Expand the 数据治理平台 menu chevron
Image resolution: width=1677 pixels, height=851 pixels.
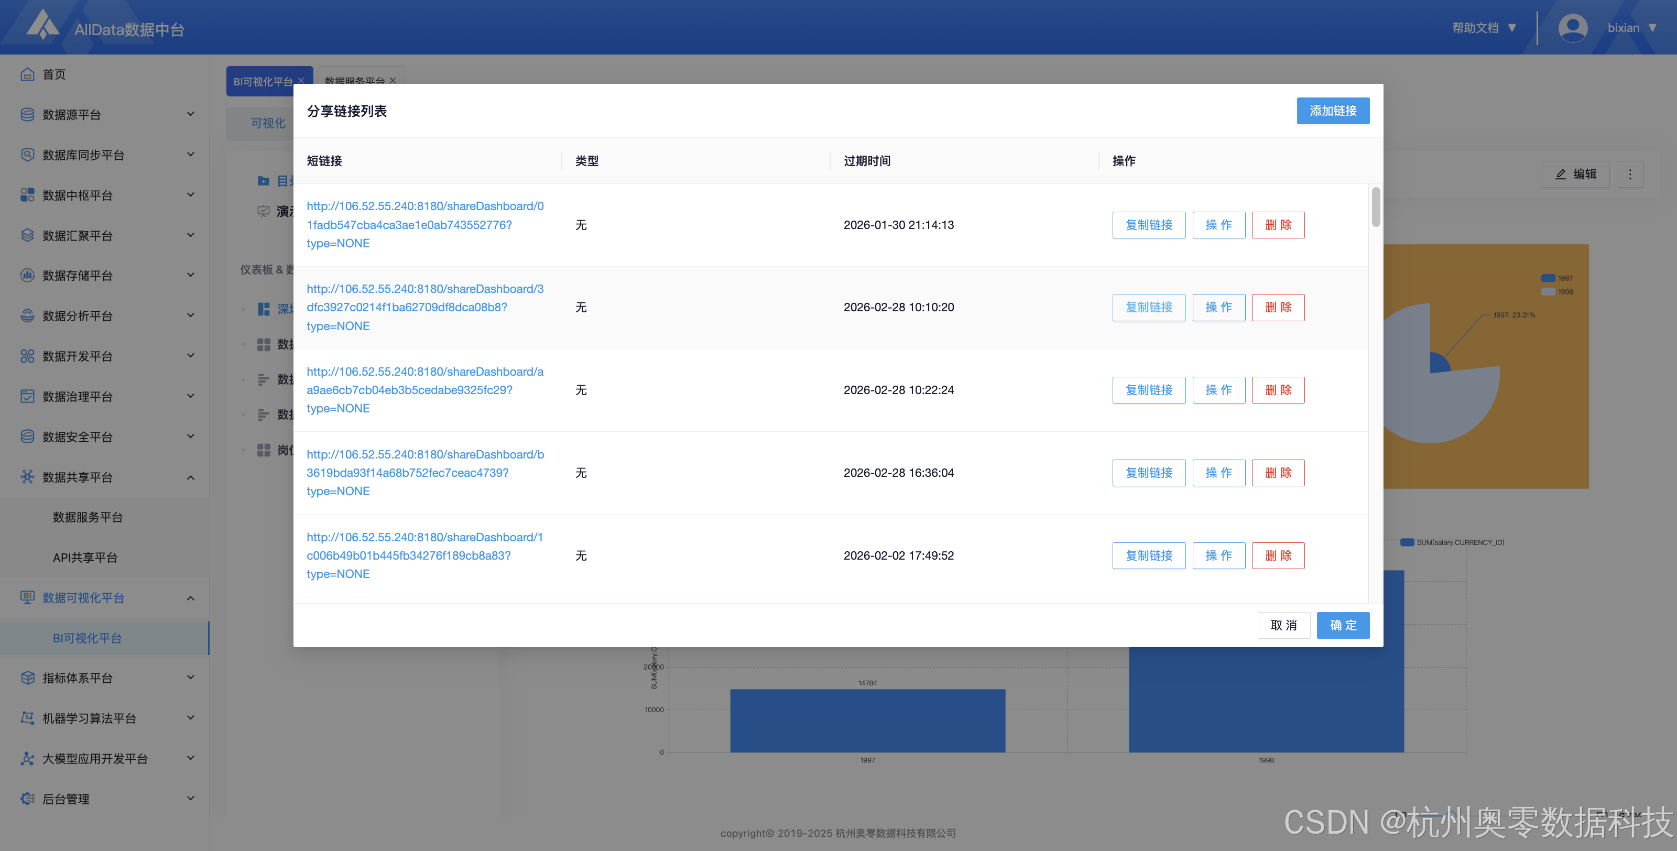pyautogui.click(x=191, y=396)
